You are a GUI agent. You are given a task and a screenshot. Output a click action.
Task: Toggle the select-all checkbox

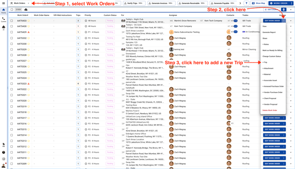(12, 9)
